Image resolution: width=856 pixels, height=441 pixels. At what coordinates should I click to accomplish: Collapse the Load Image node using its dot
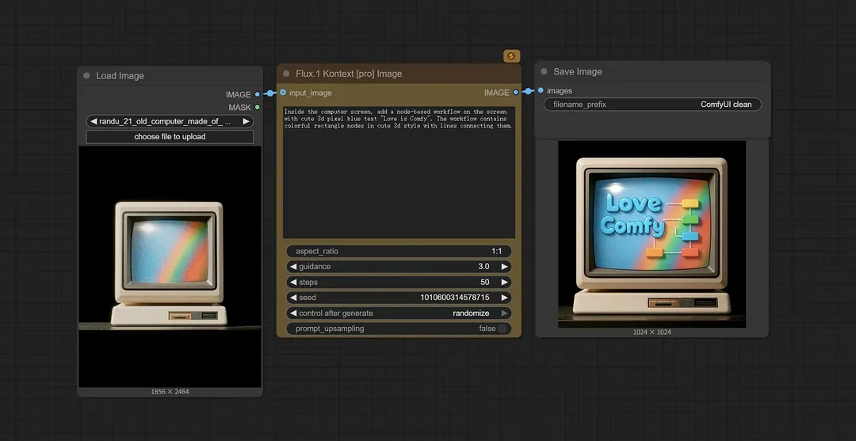(87, 76)
